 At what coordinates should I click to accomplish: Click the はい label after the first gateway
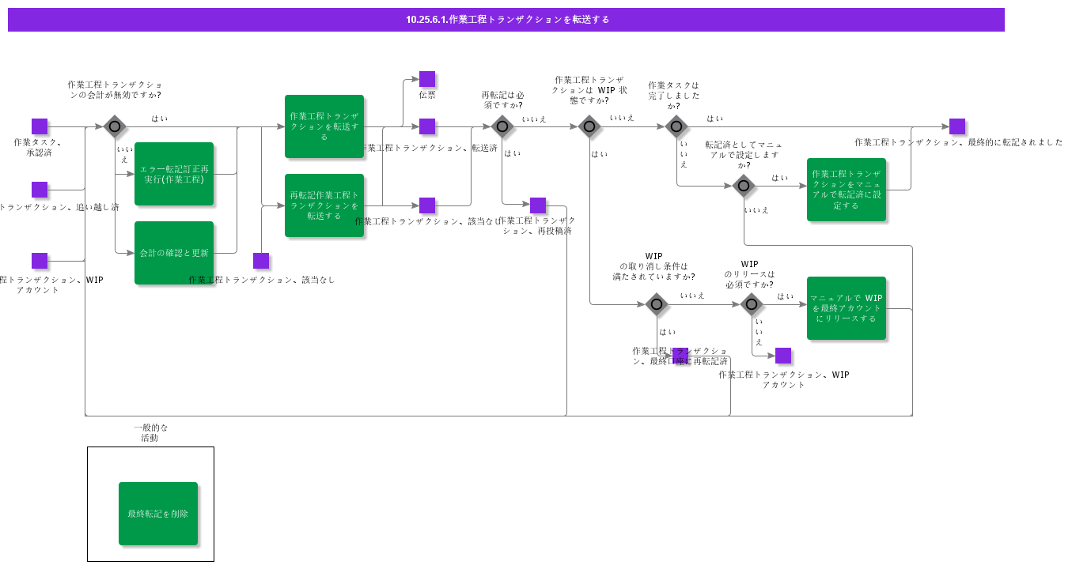(x=158, y=118)
